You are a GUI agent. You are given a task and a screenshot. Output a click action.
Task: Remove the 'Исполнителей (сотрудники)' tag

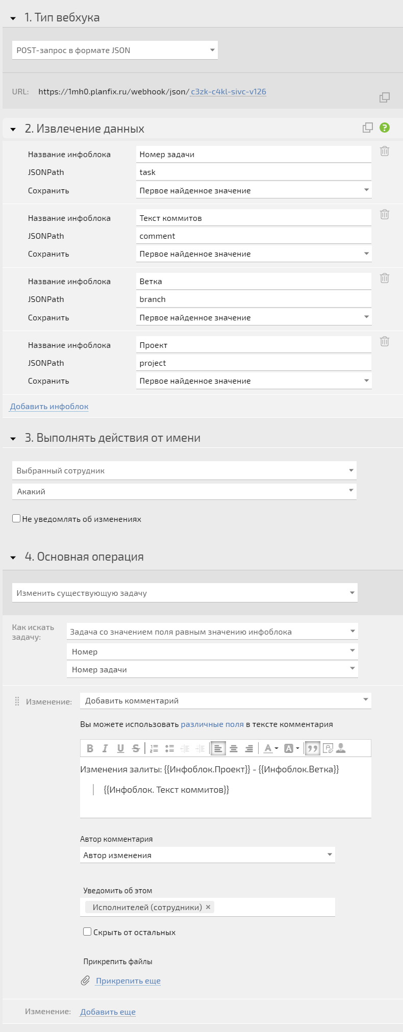tap(208, 907)
